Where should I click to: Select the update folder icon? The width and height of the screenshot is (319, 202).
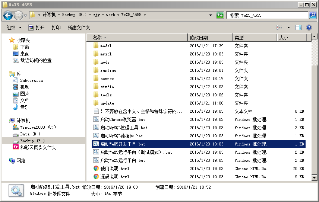click(96, 103)
